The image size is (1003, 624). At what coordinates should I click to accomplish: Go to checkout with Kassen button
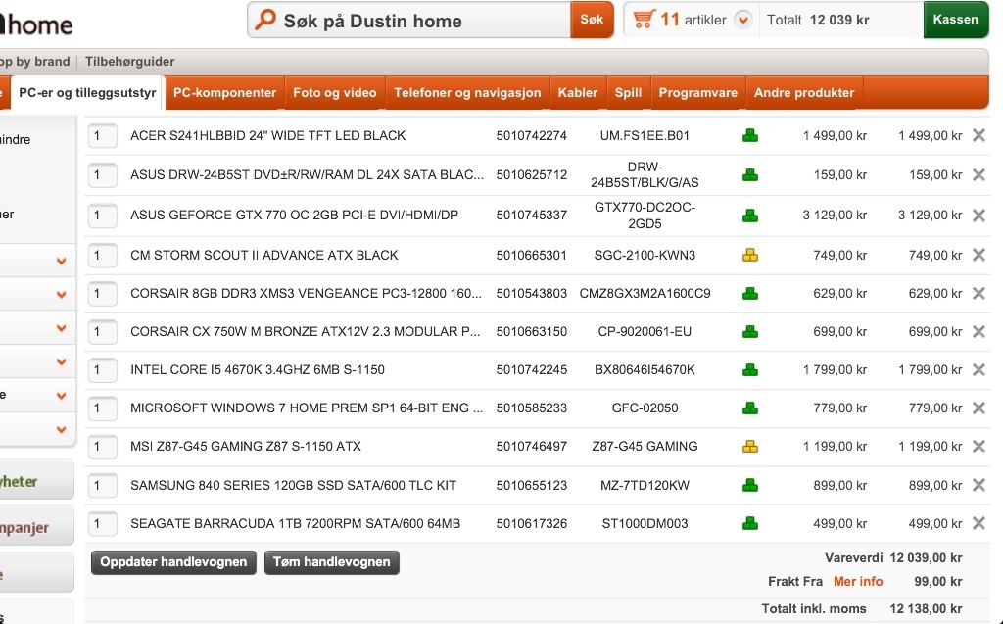pyautogui.click(x=956, y=20)
